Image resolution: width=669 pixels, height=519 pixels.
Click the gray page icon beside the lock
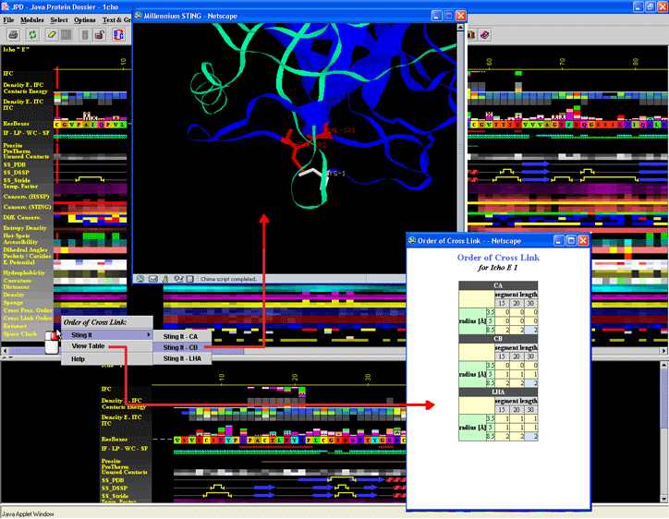(x=85, y=34)
